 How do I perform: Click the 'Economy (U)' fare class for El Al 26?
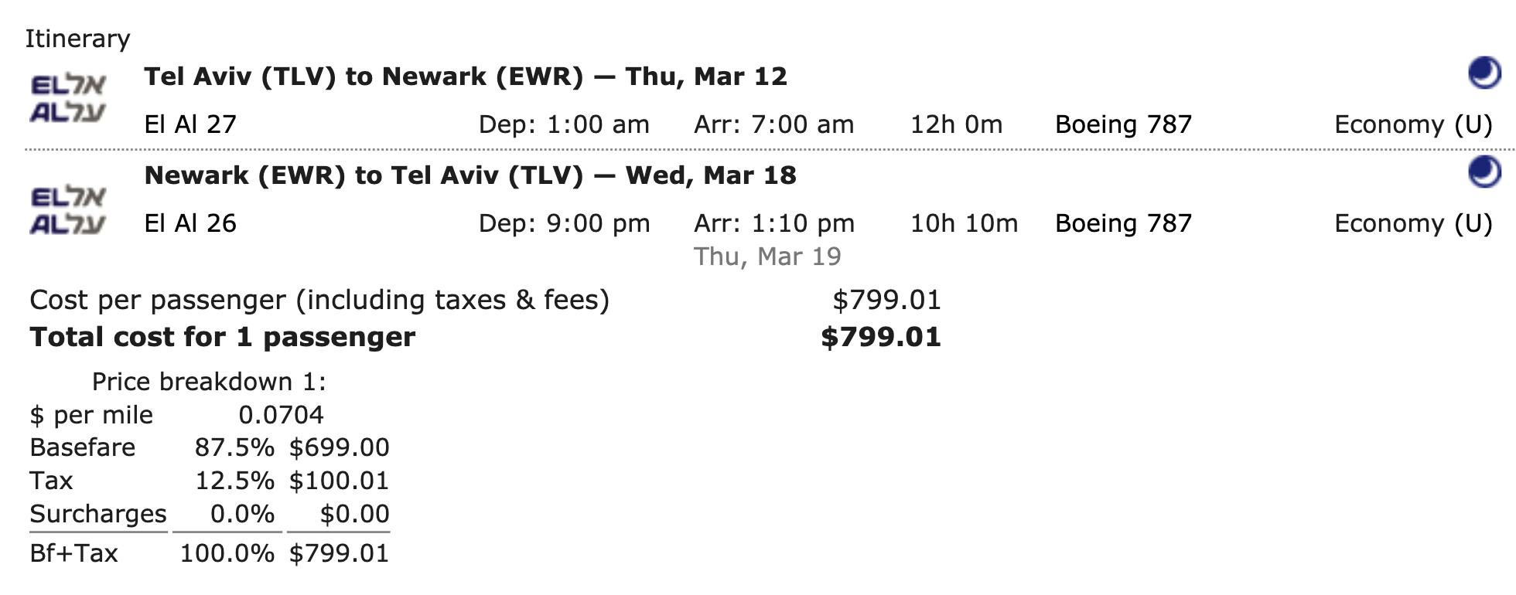tap(1413, 223)
